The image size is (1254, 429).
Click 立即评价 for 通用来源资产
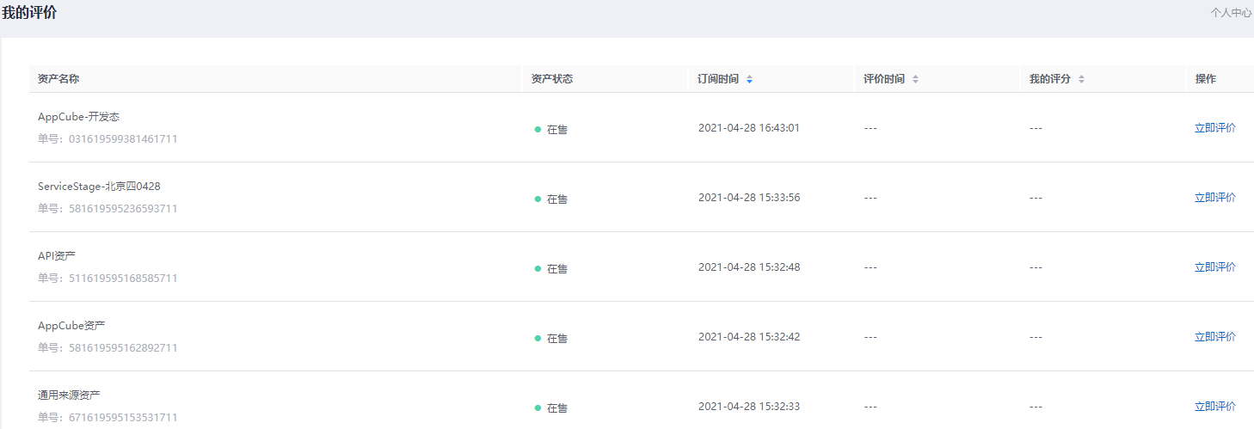point(1215,407)
